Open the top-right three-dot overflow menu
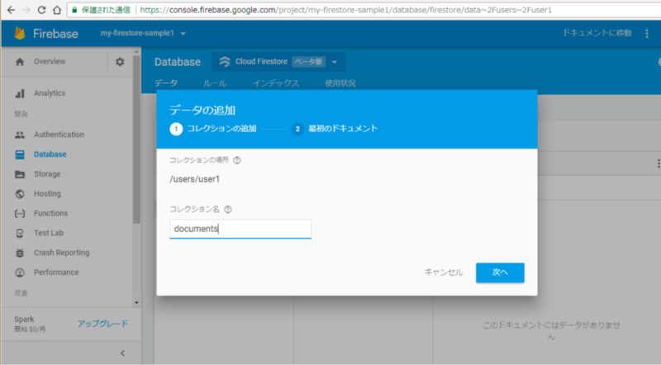The width and height of the screenshot is (661, 365). coord(647,33)
